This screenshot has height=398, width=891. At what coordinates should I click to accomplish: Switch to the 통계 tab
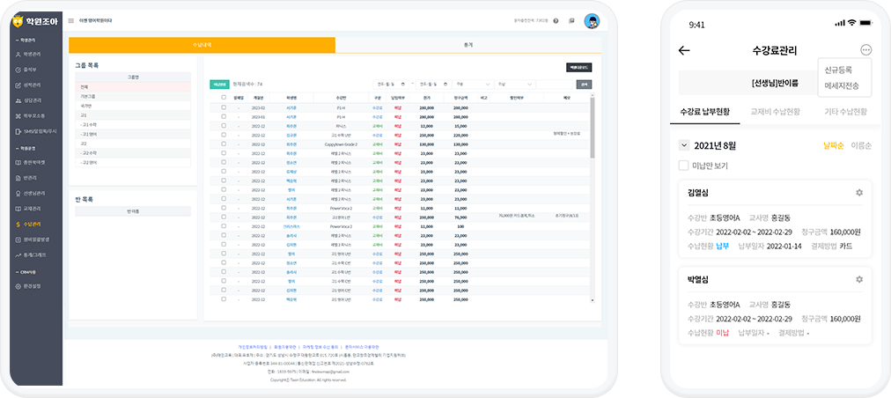click(468, 44)
